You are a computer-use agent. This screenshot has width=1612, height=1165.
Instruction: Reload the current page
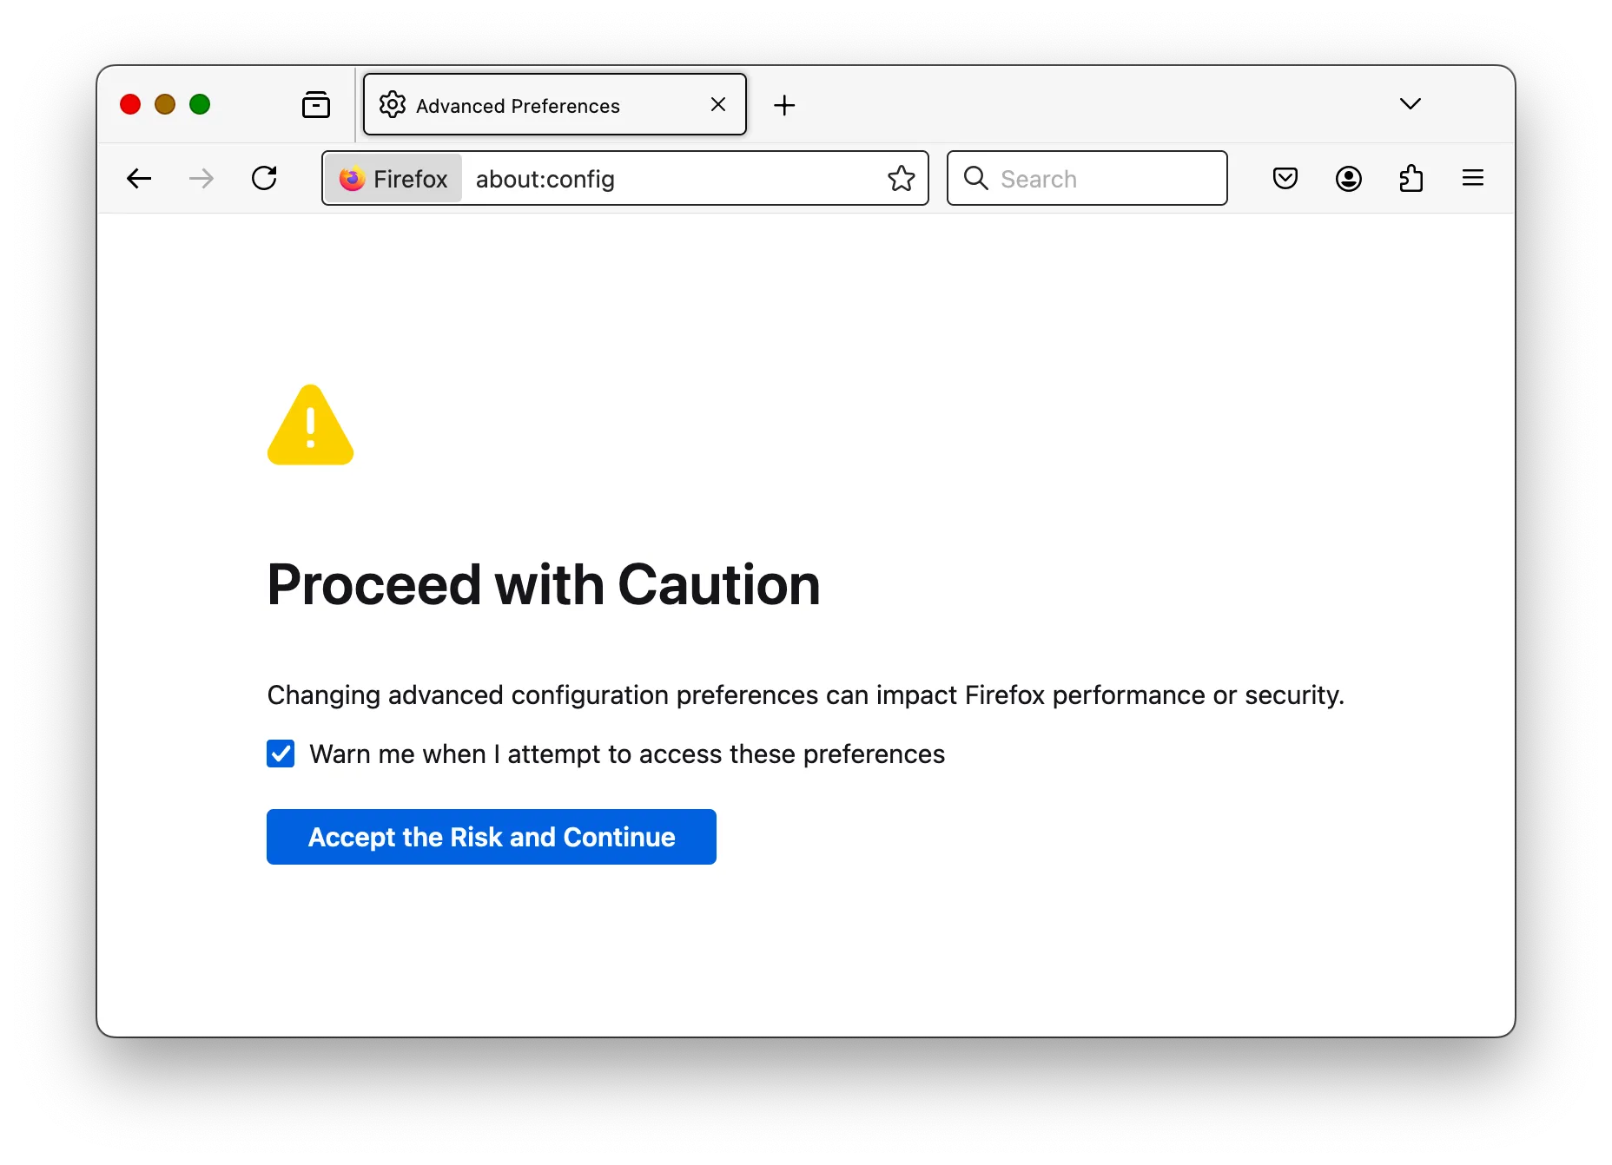coord(265,178)
